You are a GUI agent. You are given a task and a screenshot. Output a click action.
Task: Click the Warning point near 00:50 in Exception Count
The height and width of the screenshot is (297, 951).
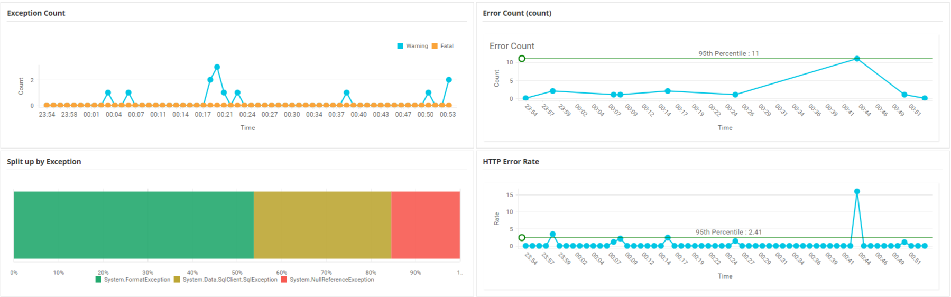coord(428,92)
